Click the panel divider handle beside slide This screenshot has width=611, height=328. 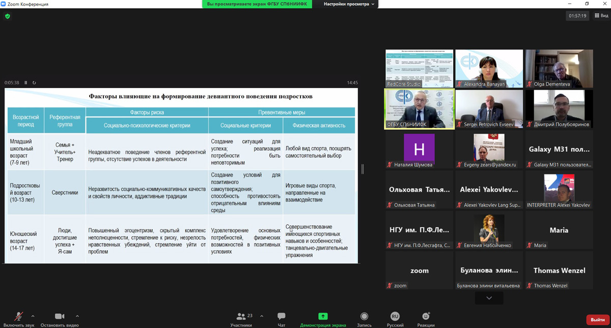(363, 169)
